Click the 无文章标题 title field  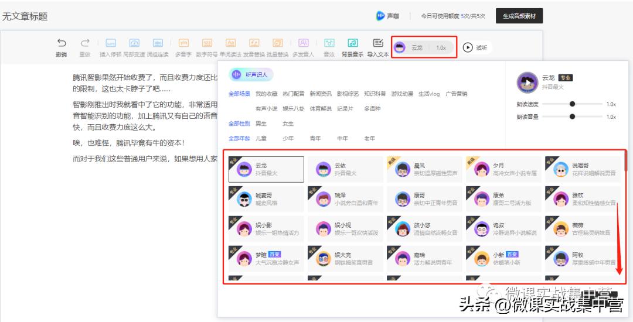[25, 16]
